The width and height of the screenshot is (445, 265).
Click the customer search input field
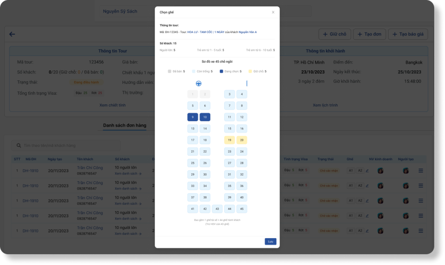(66, 146)
